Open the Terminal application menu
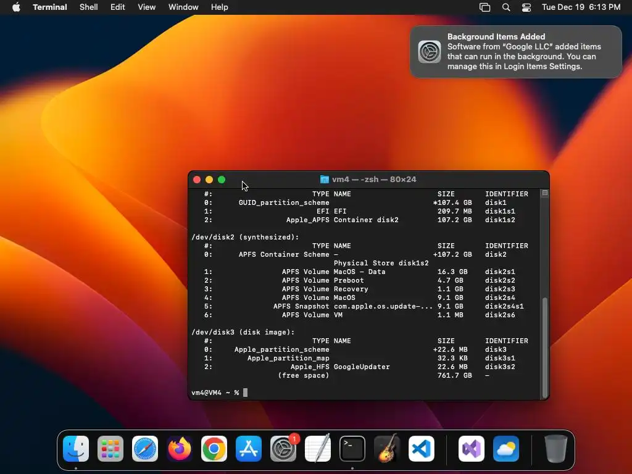The height and width of the screenshot is (474, 632). click(x=50, y=7)
